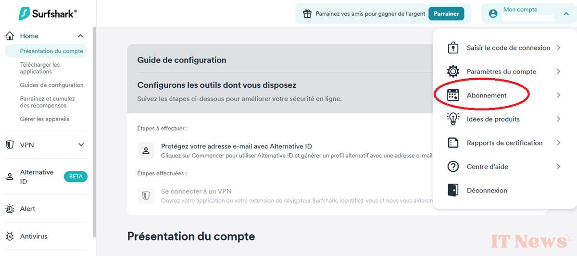Screen dimensions: 577x256
Task: Click the gift icon in referral banner
Action: tap(307, 14)
